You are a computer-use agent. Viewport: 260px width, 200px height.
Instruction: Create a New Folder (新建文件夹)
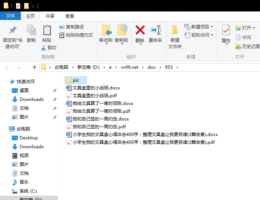tap(175, 37)
